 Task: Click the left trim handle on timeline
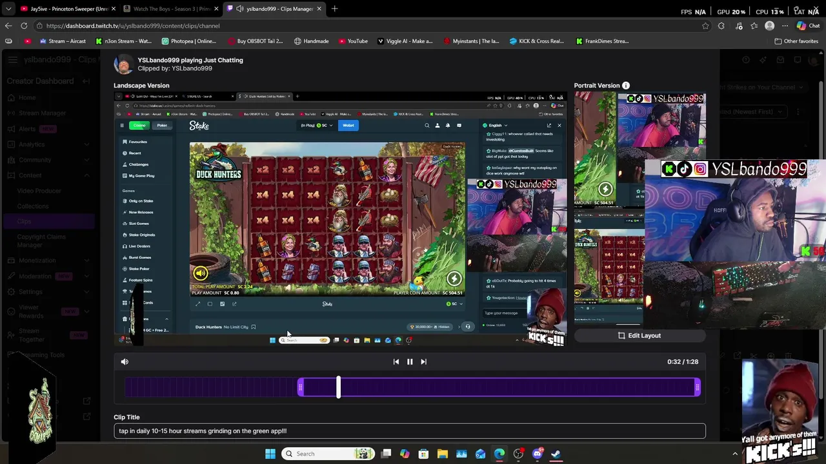pos(301,387)
